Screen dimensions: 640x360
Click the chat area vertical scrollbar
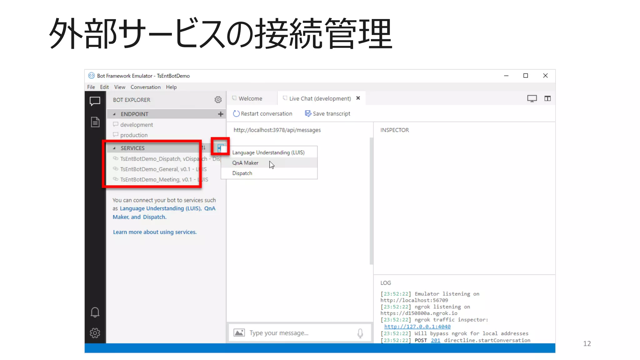pos(371,201)
